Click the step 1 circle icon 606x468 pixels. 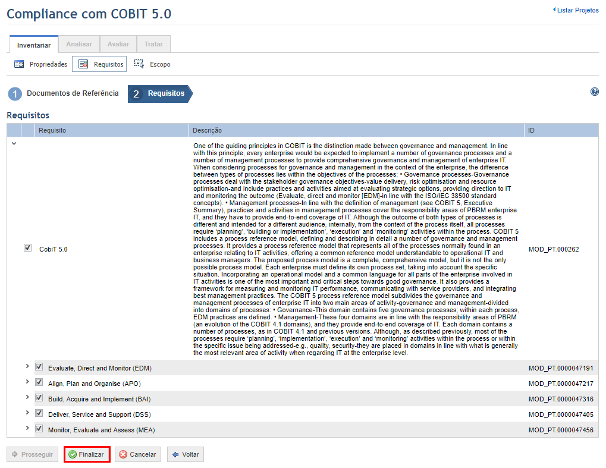[15, 94]
